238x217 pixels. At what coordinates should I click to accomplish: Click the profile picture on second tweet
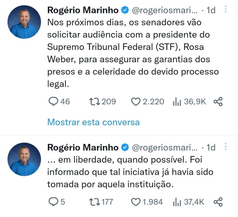(24, 159)
